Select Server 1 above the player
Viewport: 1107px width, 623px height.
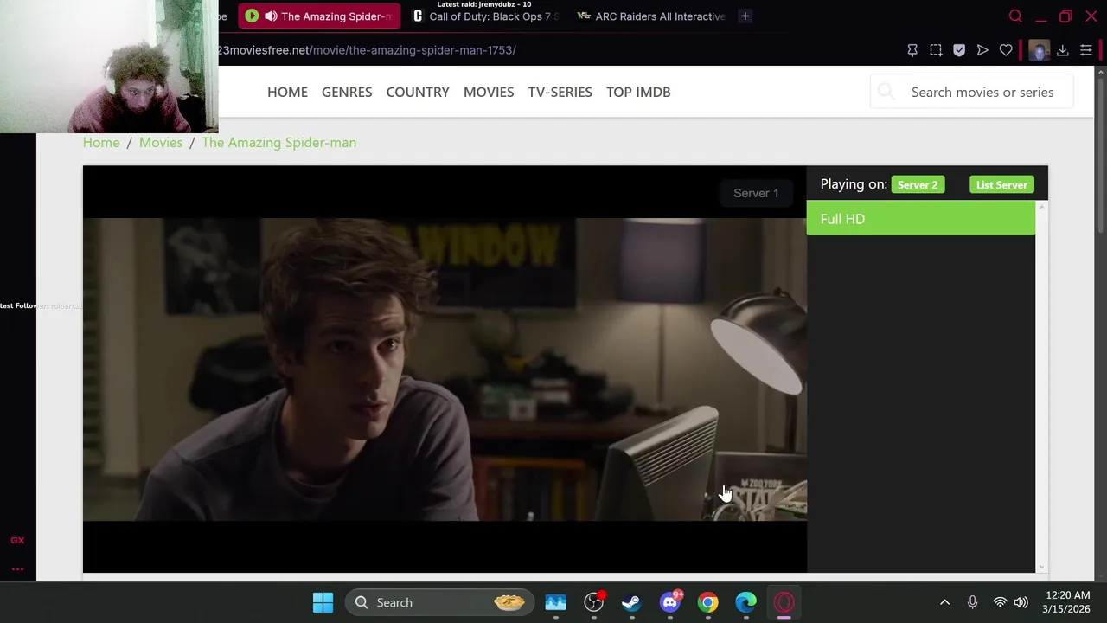click(x=756, y=193)
